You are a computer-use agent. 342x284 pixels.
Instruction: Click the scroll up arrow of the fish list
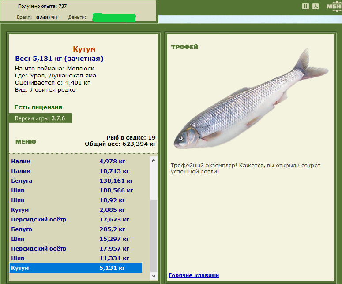[154, 160]
